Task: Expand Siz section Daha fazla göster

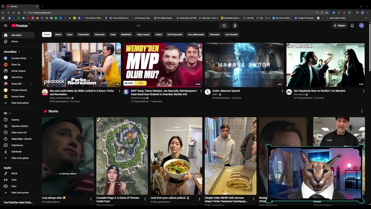Action: pos(18,158)
